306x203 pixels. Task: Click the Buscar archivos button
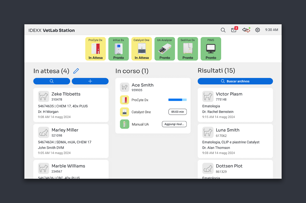point(235,81)
